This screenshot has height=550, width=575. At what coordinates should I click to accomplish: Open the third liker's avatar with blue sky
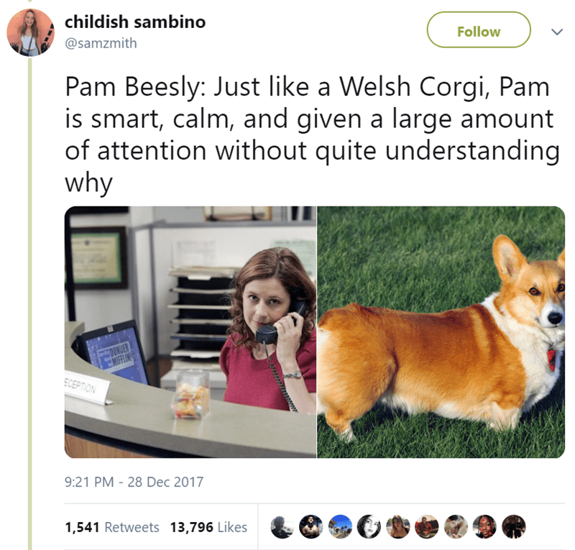[340, 527]
